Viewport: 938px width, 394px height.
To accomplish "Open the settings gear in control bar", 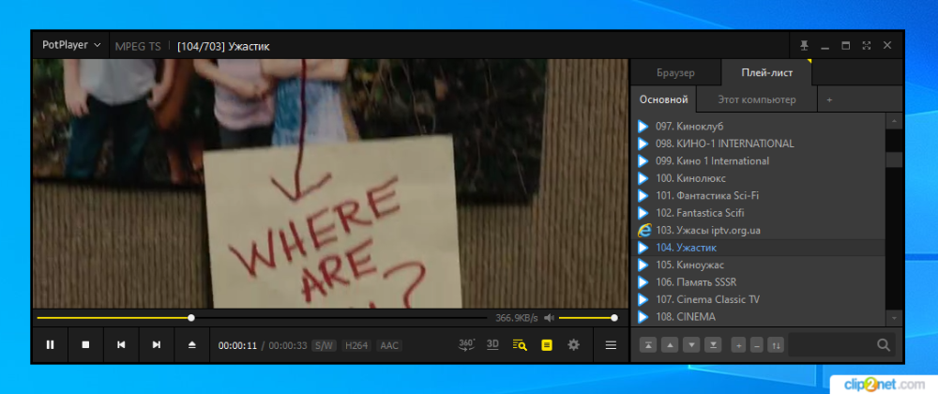I will pos(574,345).
